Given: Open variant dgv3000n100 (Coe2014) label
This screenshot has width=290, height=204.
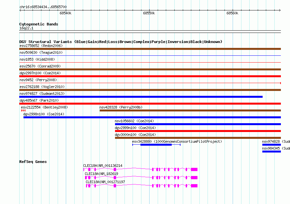Looking at the screenshot, I should [135, 135].
